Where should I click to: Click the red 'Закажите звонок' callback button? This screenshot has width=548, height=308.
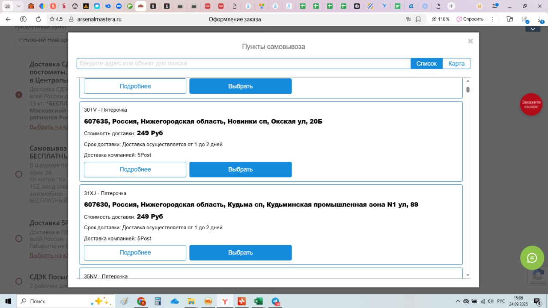click(531, 104)
